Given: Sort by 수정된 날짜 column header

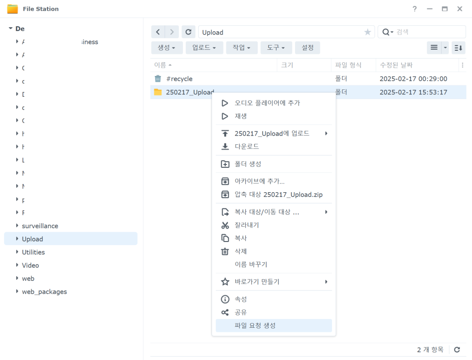Looking at the screenshot, I should [x=418, y=65].
